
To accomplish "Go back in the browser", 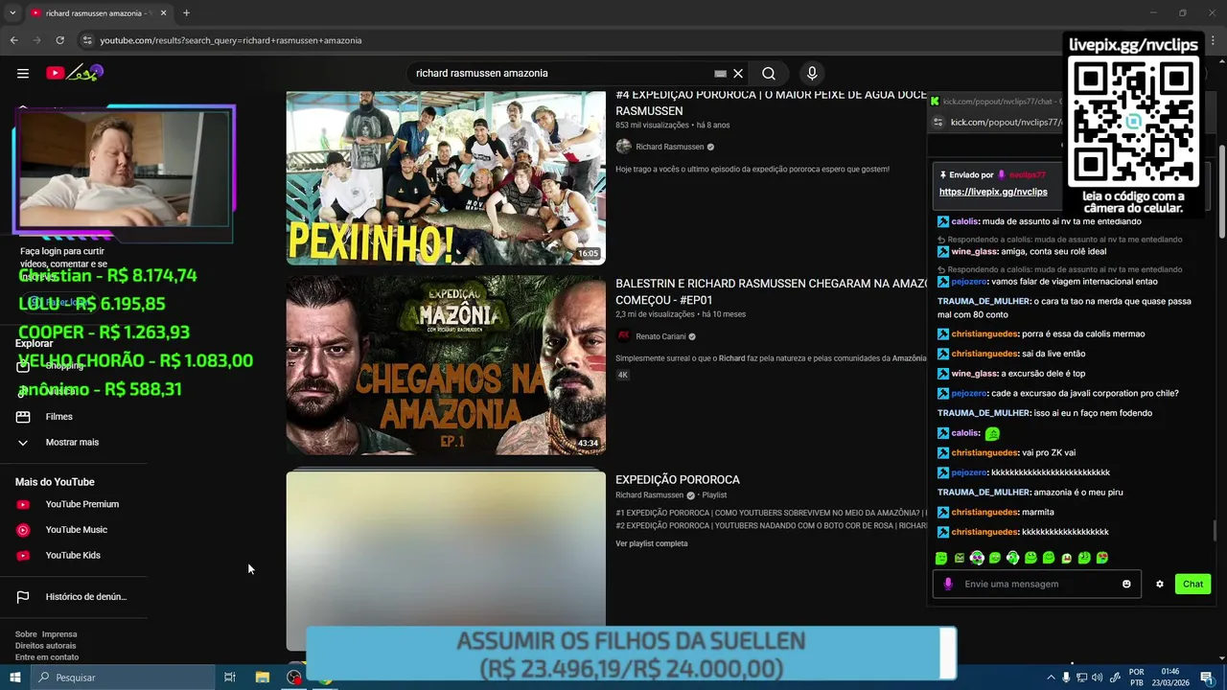I will tap(13, 40).
